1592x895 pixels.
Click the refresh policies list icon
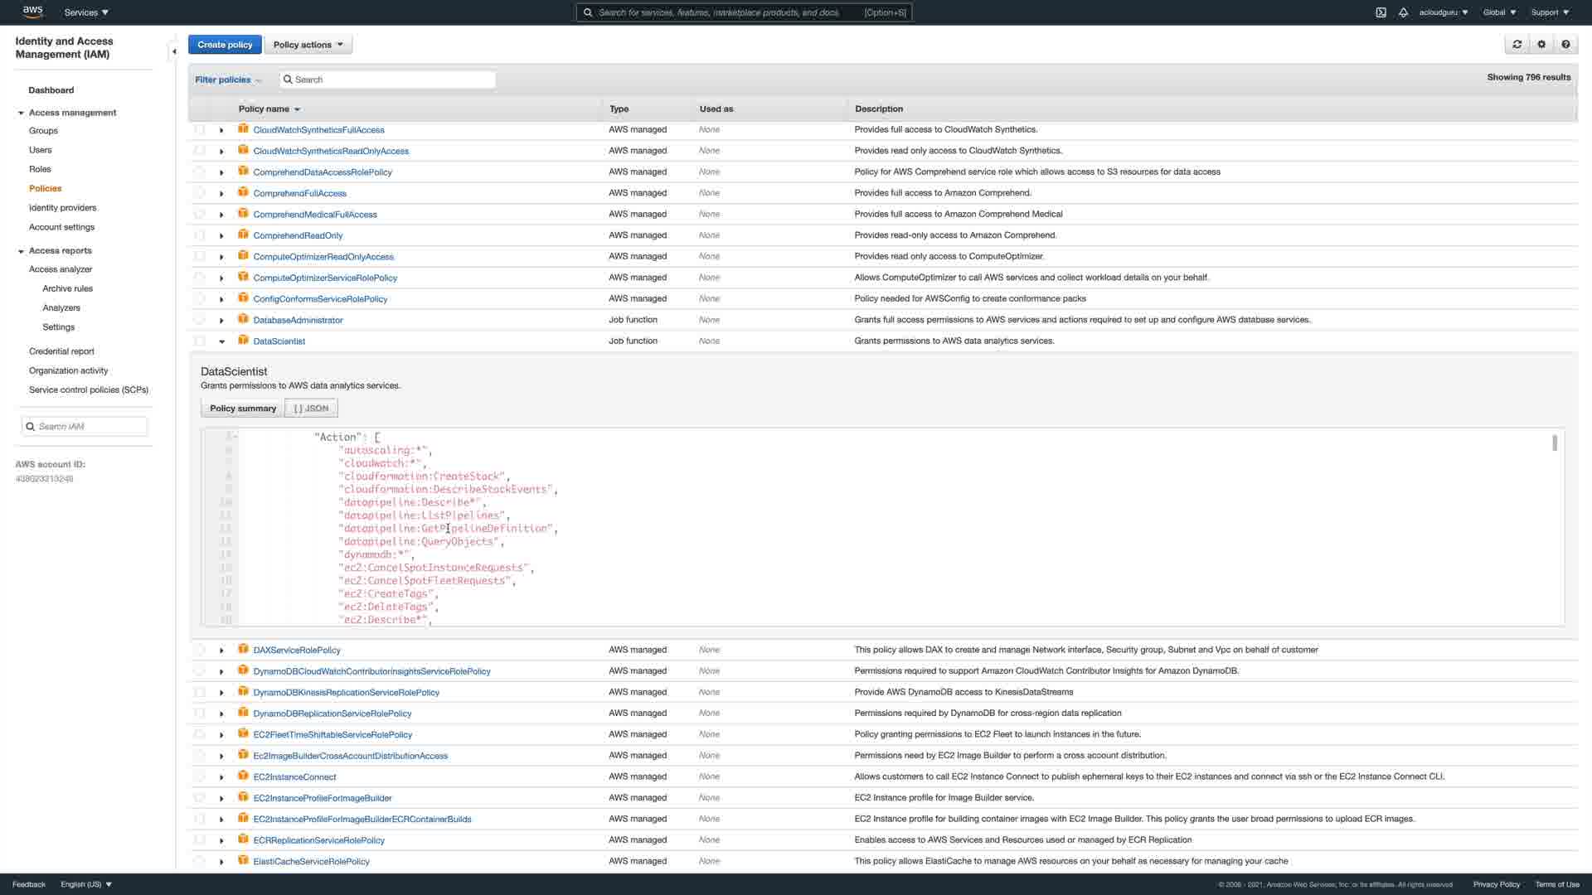(1517, 45)
